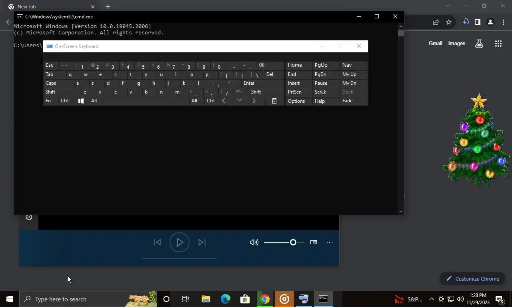Click Customize Chrome button
This screenshot has width=512, height=307.
click(x=472, y=279)
